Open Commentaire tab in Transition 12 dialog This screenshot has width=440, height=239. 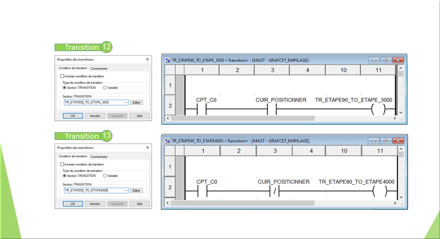[99, 68]
